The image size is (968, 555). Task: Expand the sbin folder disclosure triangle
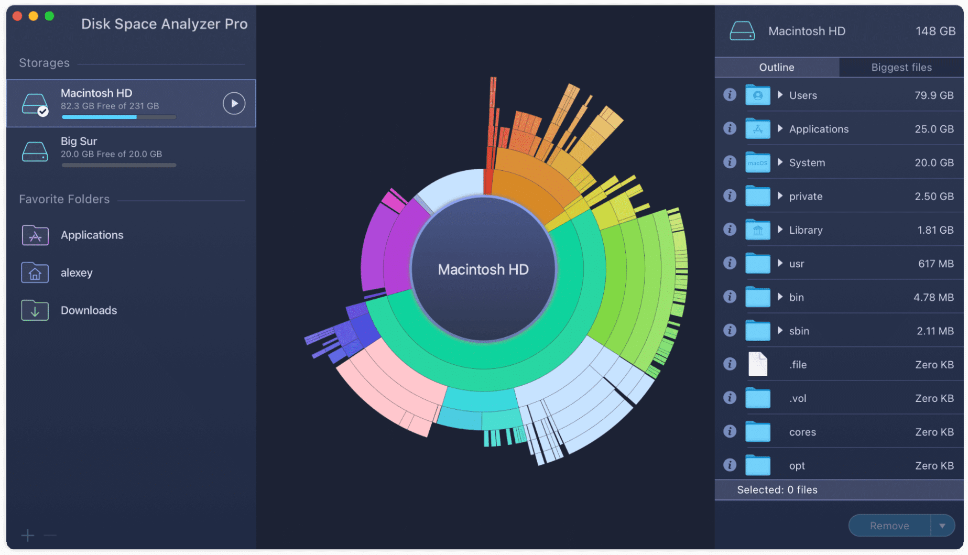780,330
